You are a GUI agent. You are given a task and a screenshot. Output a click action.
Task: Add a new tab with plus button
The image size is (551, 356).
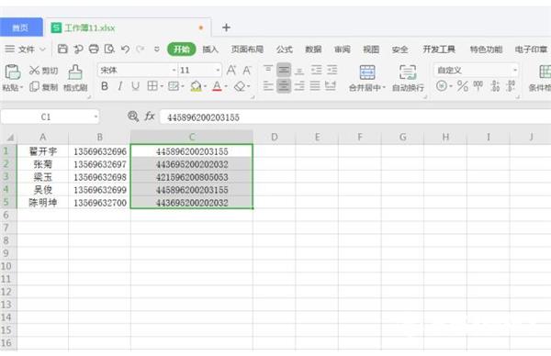pos(226,28)
